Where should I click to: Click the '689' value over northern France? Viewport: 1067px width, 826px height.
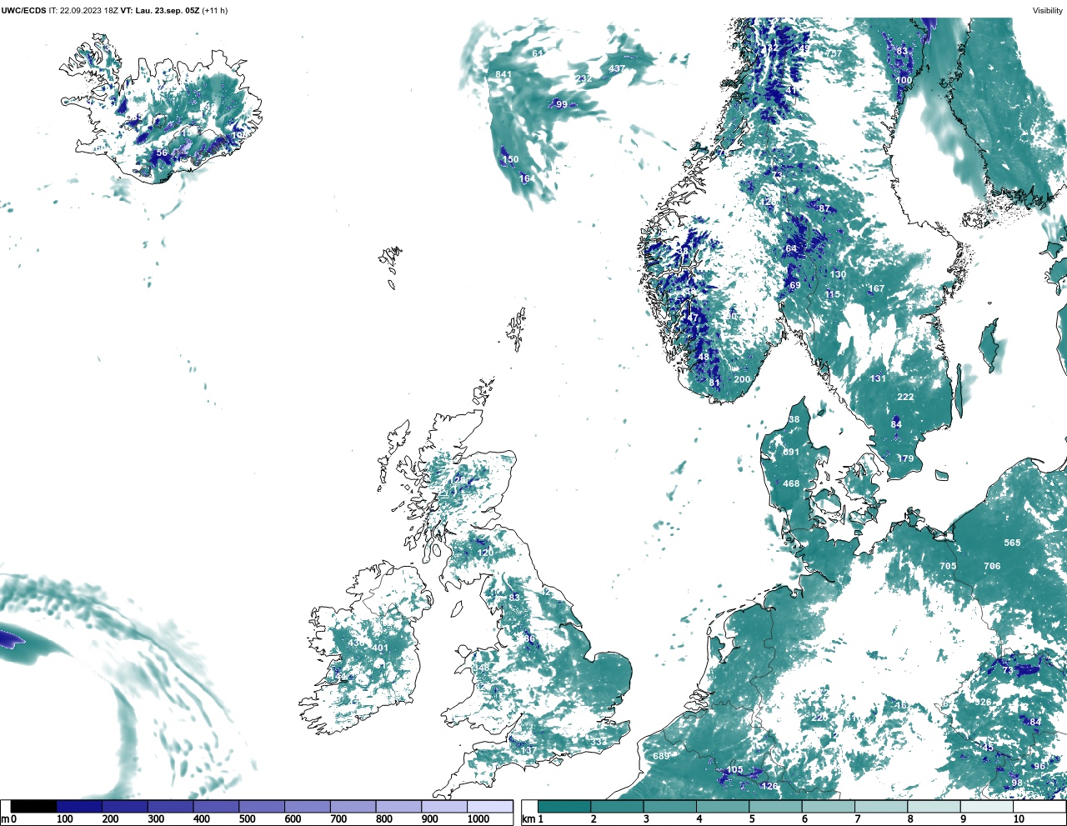pyautogui.click(x=661, y=756)
